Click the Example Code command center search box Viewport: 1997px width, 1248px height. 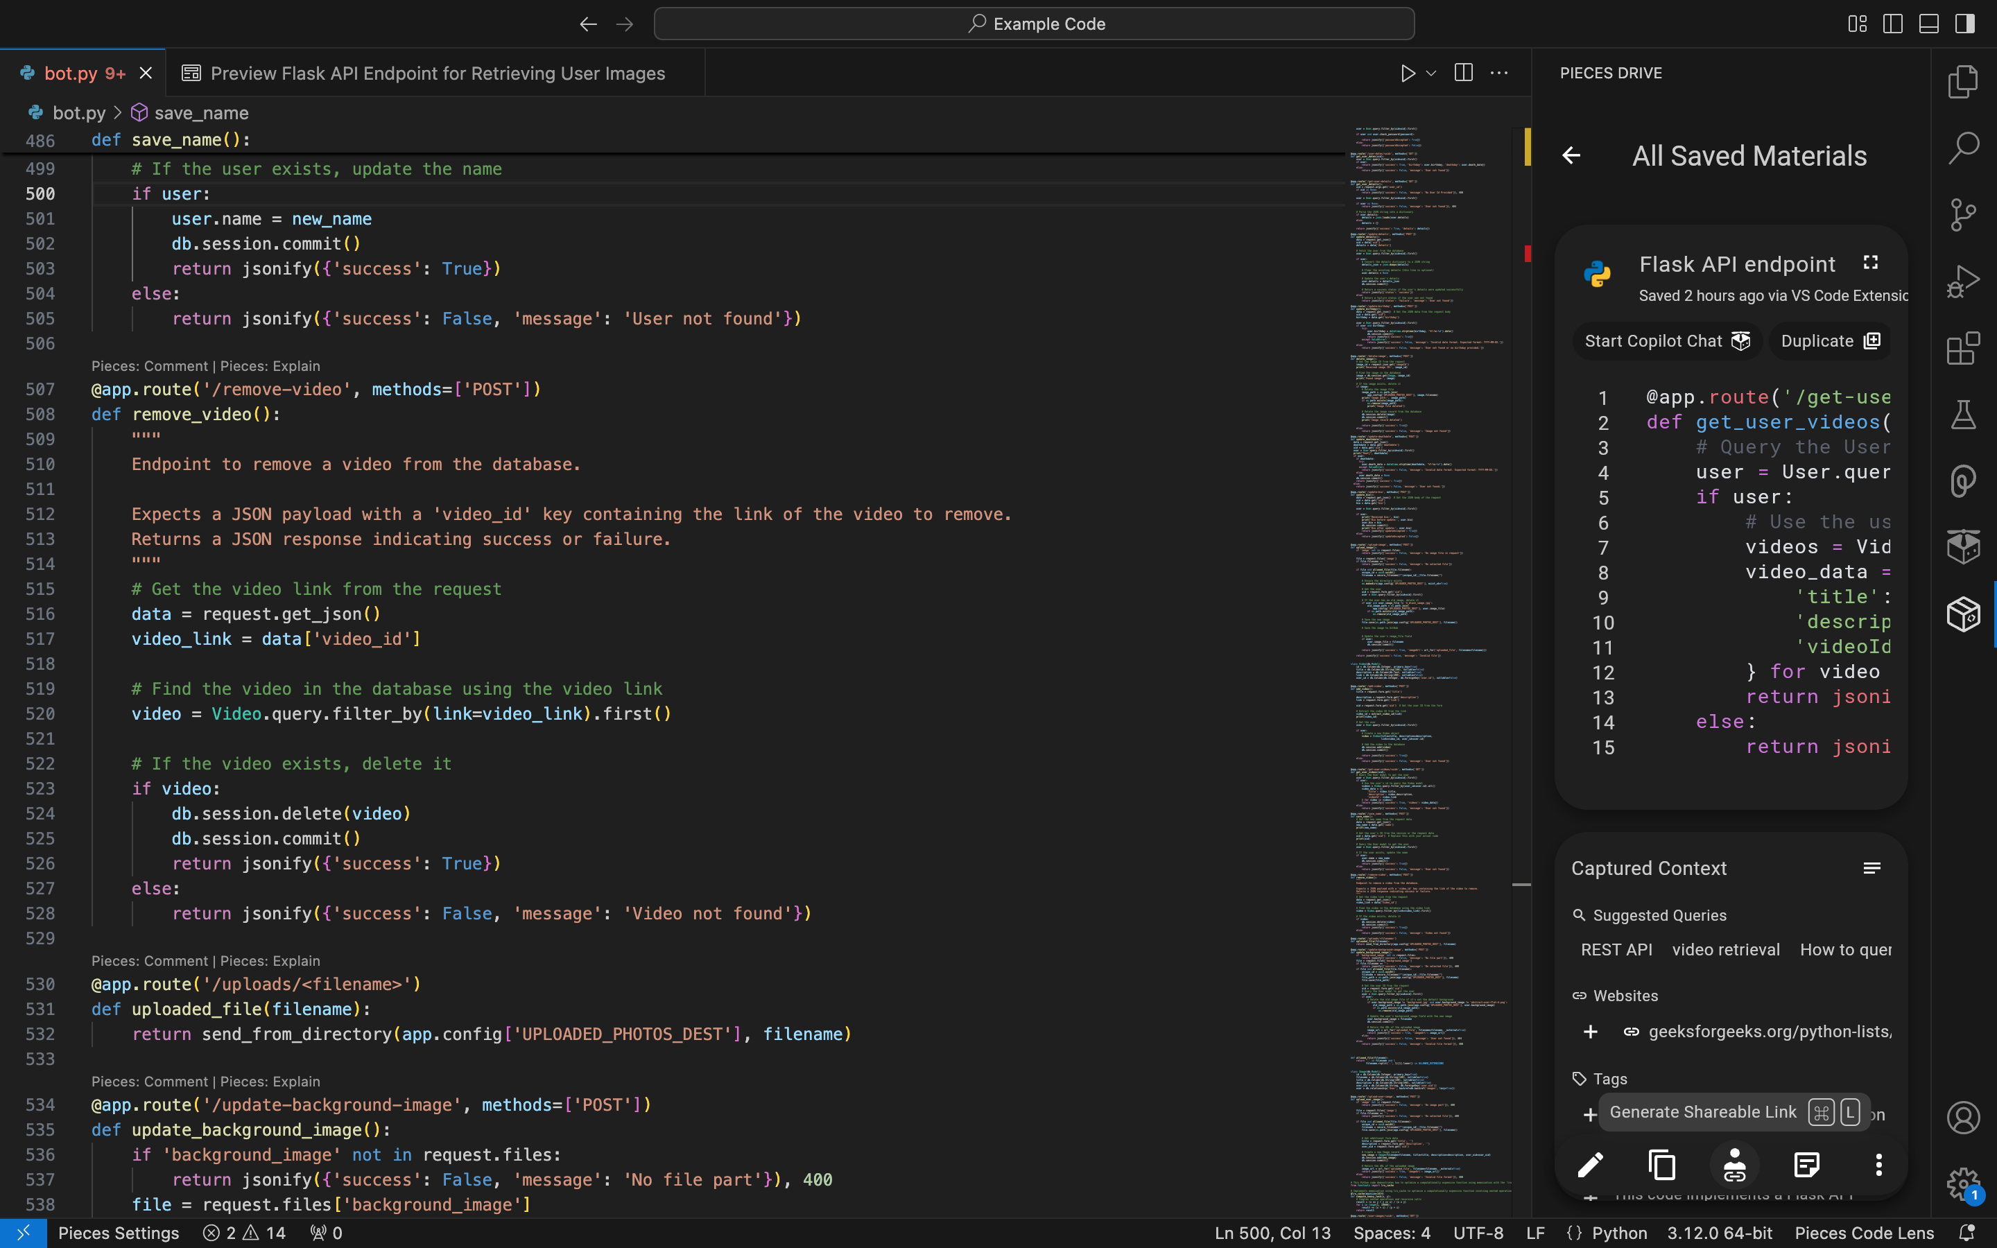1034,24
